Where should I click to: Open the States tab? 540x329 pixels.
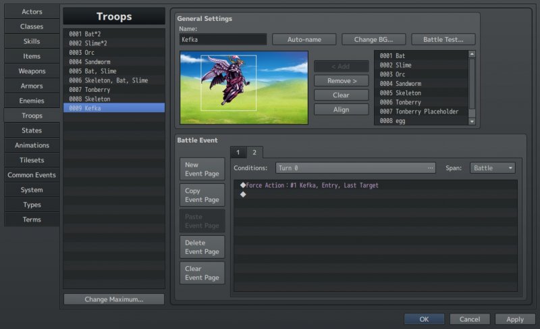click(32, 130)
